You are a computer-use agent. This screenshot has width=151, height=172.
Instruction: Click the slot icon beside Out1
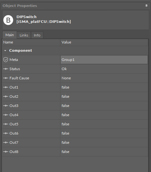[x=6, y=87]
